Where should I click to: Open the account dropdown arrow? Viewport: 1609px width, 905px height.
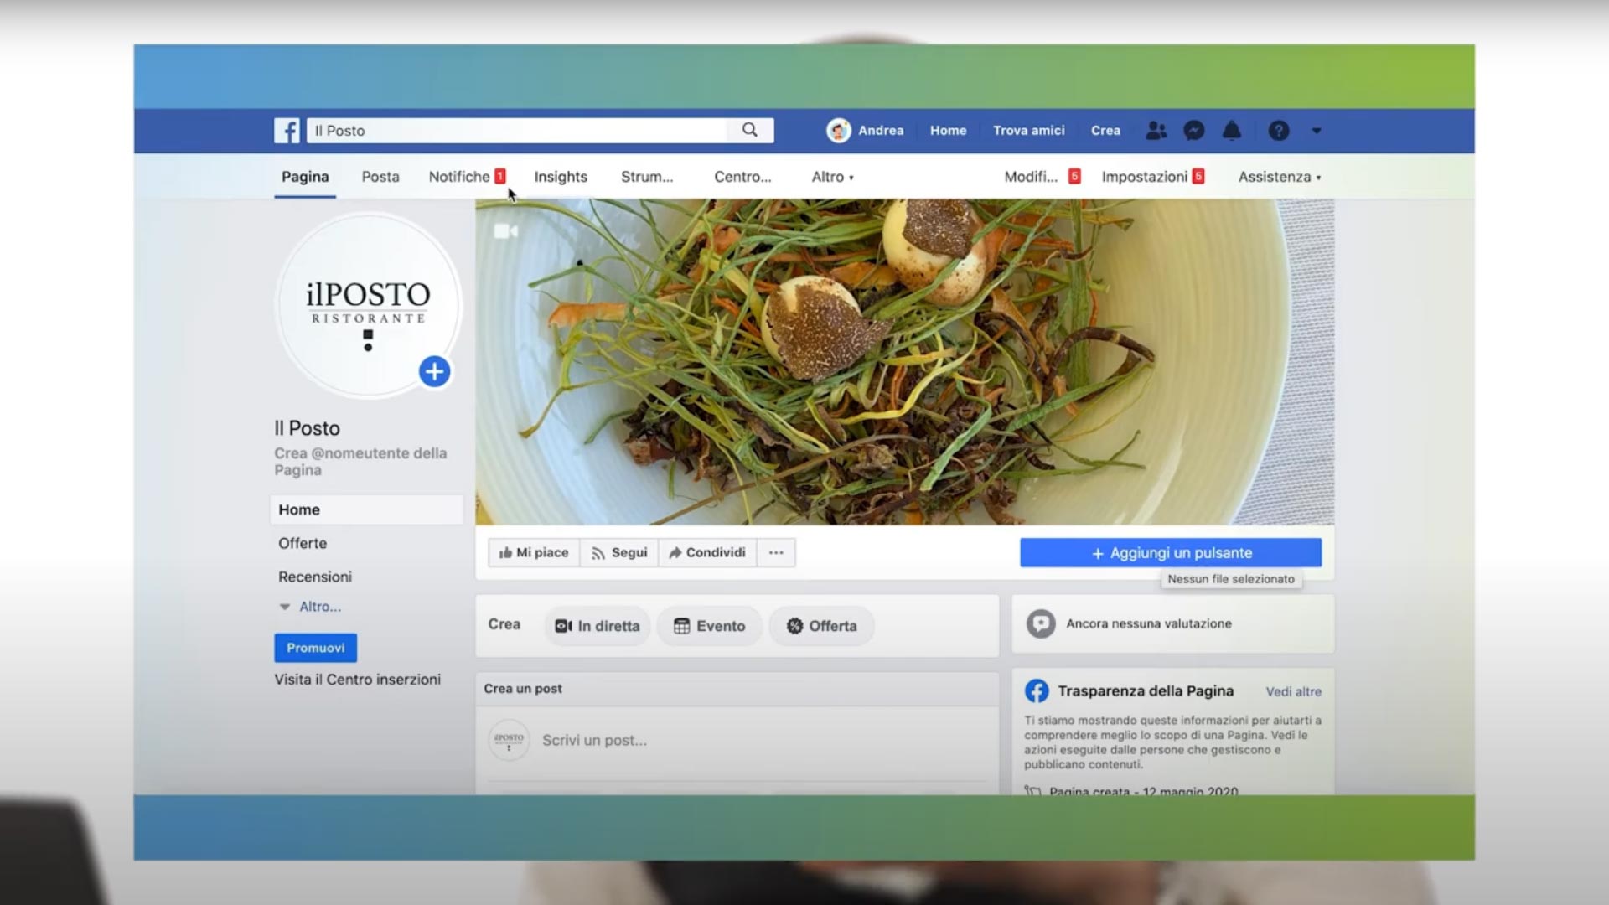(x=1316, y=131)
